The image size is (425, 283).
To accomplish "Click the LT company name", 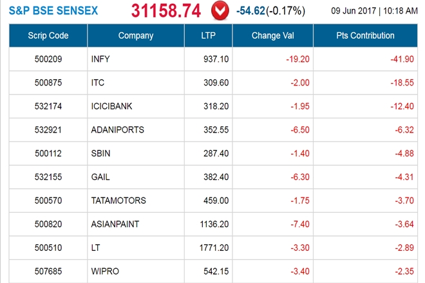I will coord(97,248).
